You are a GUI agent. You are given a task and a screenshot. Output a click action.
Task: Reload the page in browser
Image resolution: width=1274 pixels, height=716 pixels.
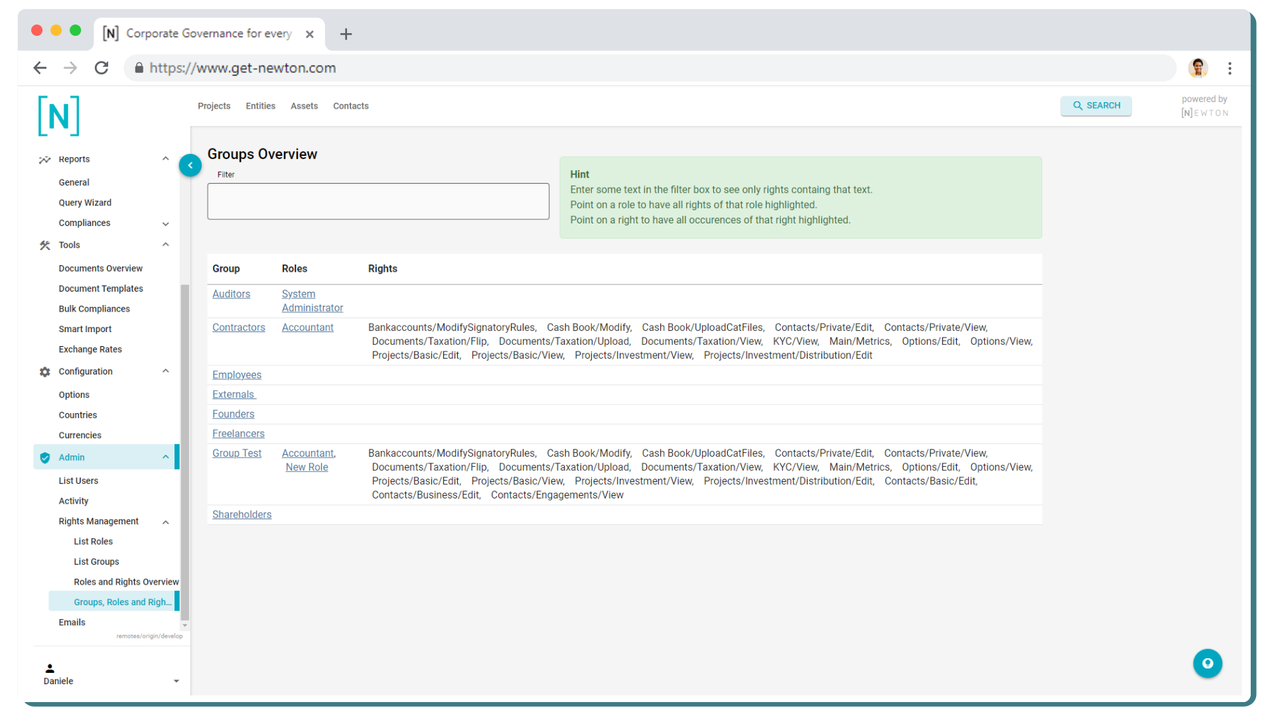(102, 68)
